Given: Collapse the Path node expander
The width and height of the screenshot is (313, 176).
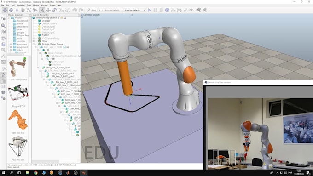Looking at the screenshot, I should click(x=42, y=59).
